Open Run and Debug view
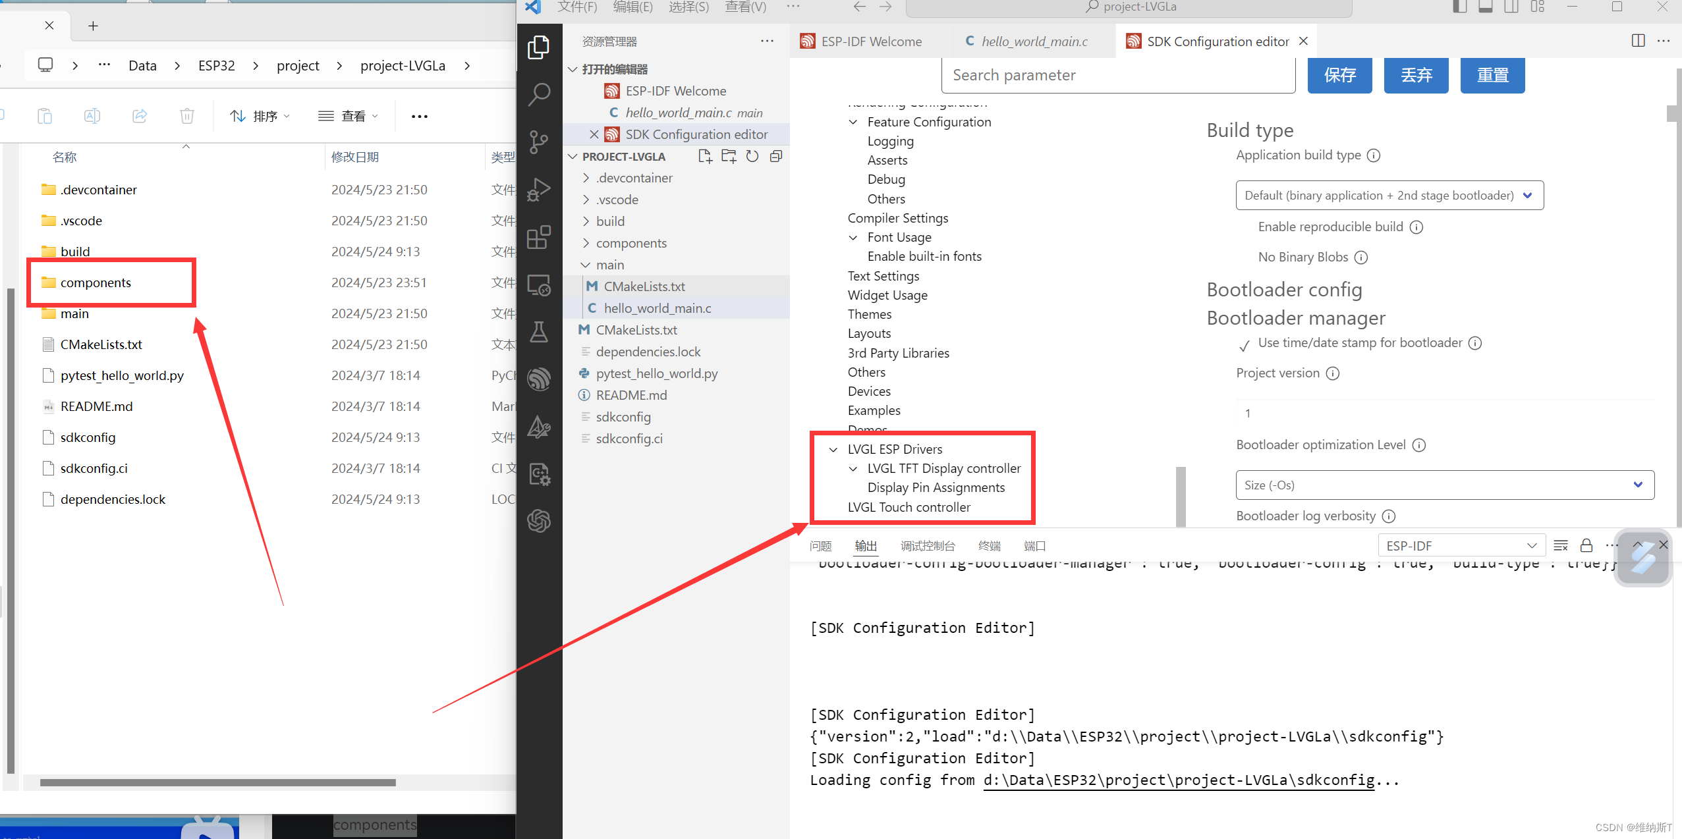 tap(539, 190)
